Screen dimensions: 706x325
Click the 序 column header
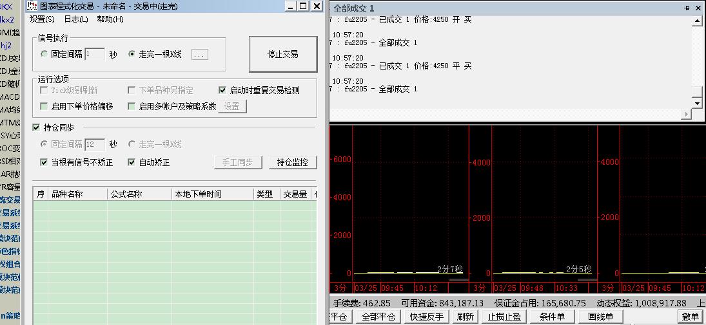(41, 194)
